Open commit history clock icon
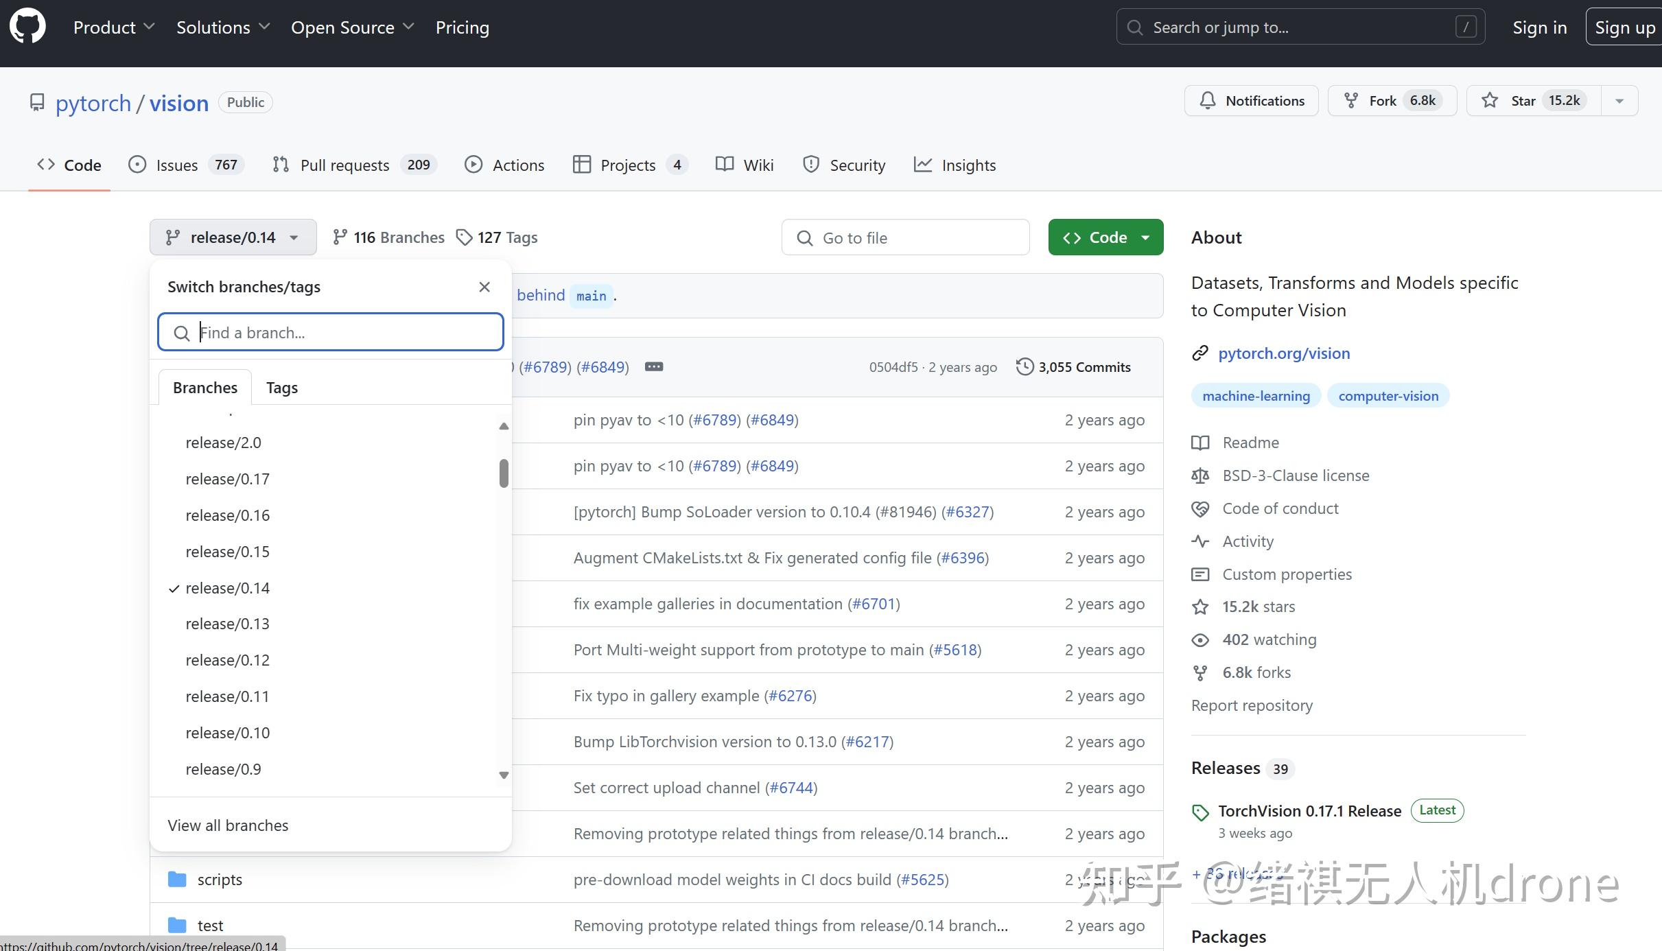 pos(1025,367)
